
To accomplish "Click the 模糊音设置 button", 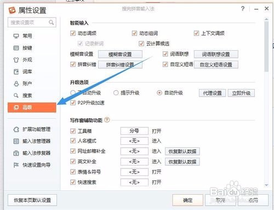I will pos(120,54).
